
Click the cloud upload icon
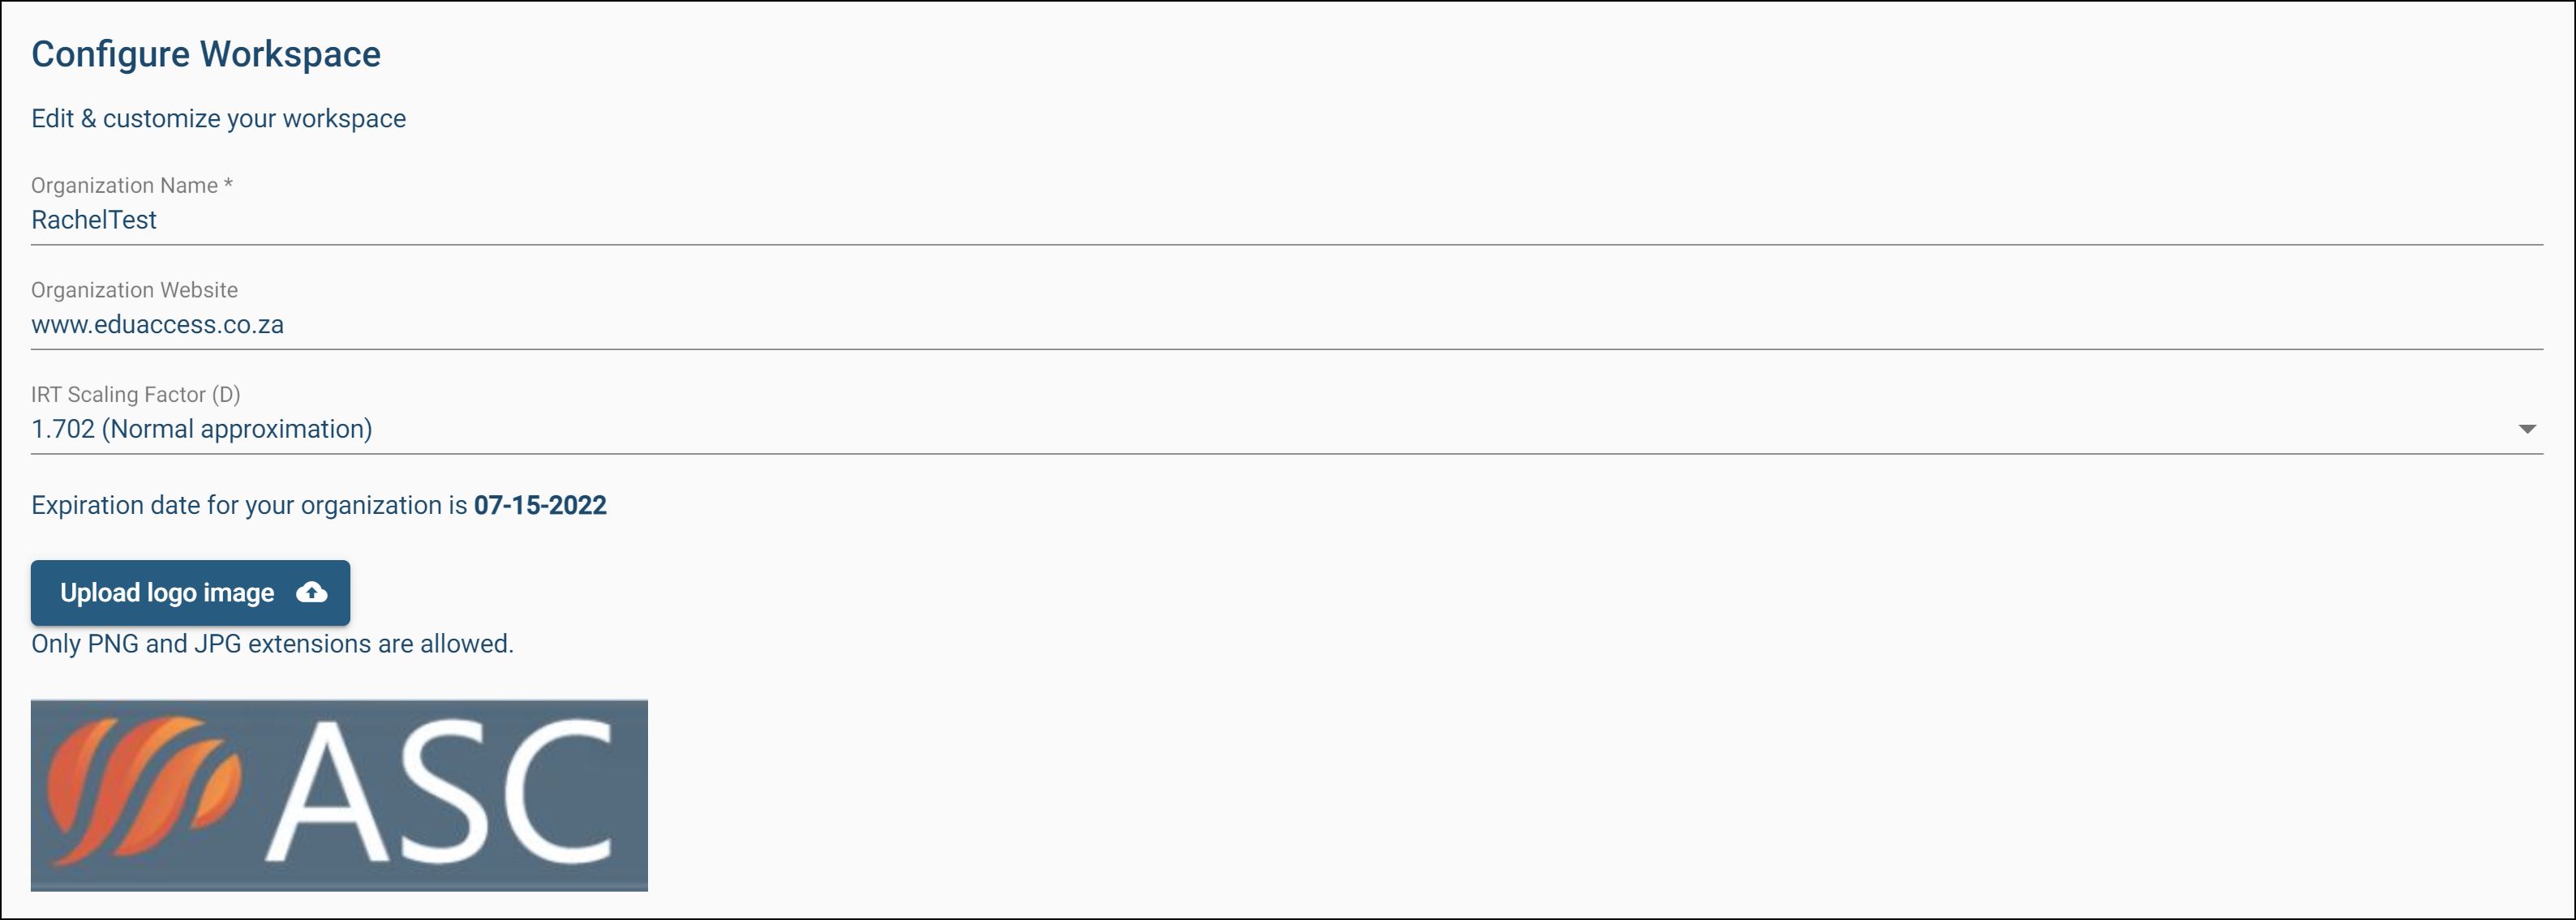tap(312, 593)
